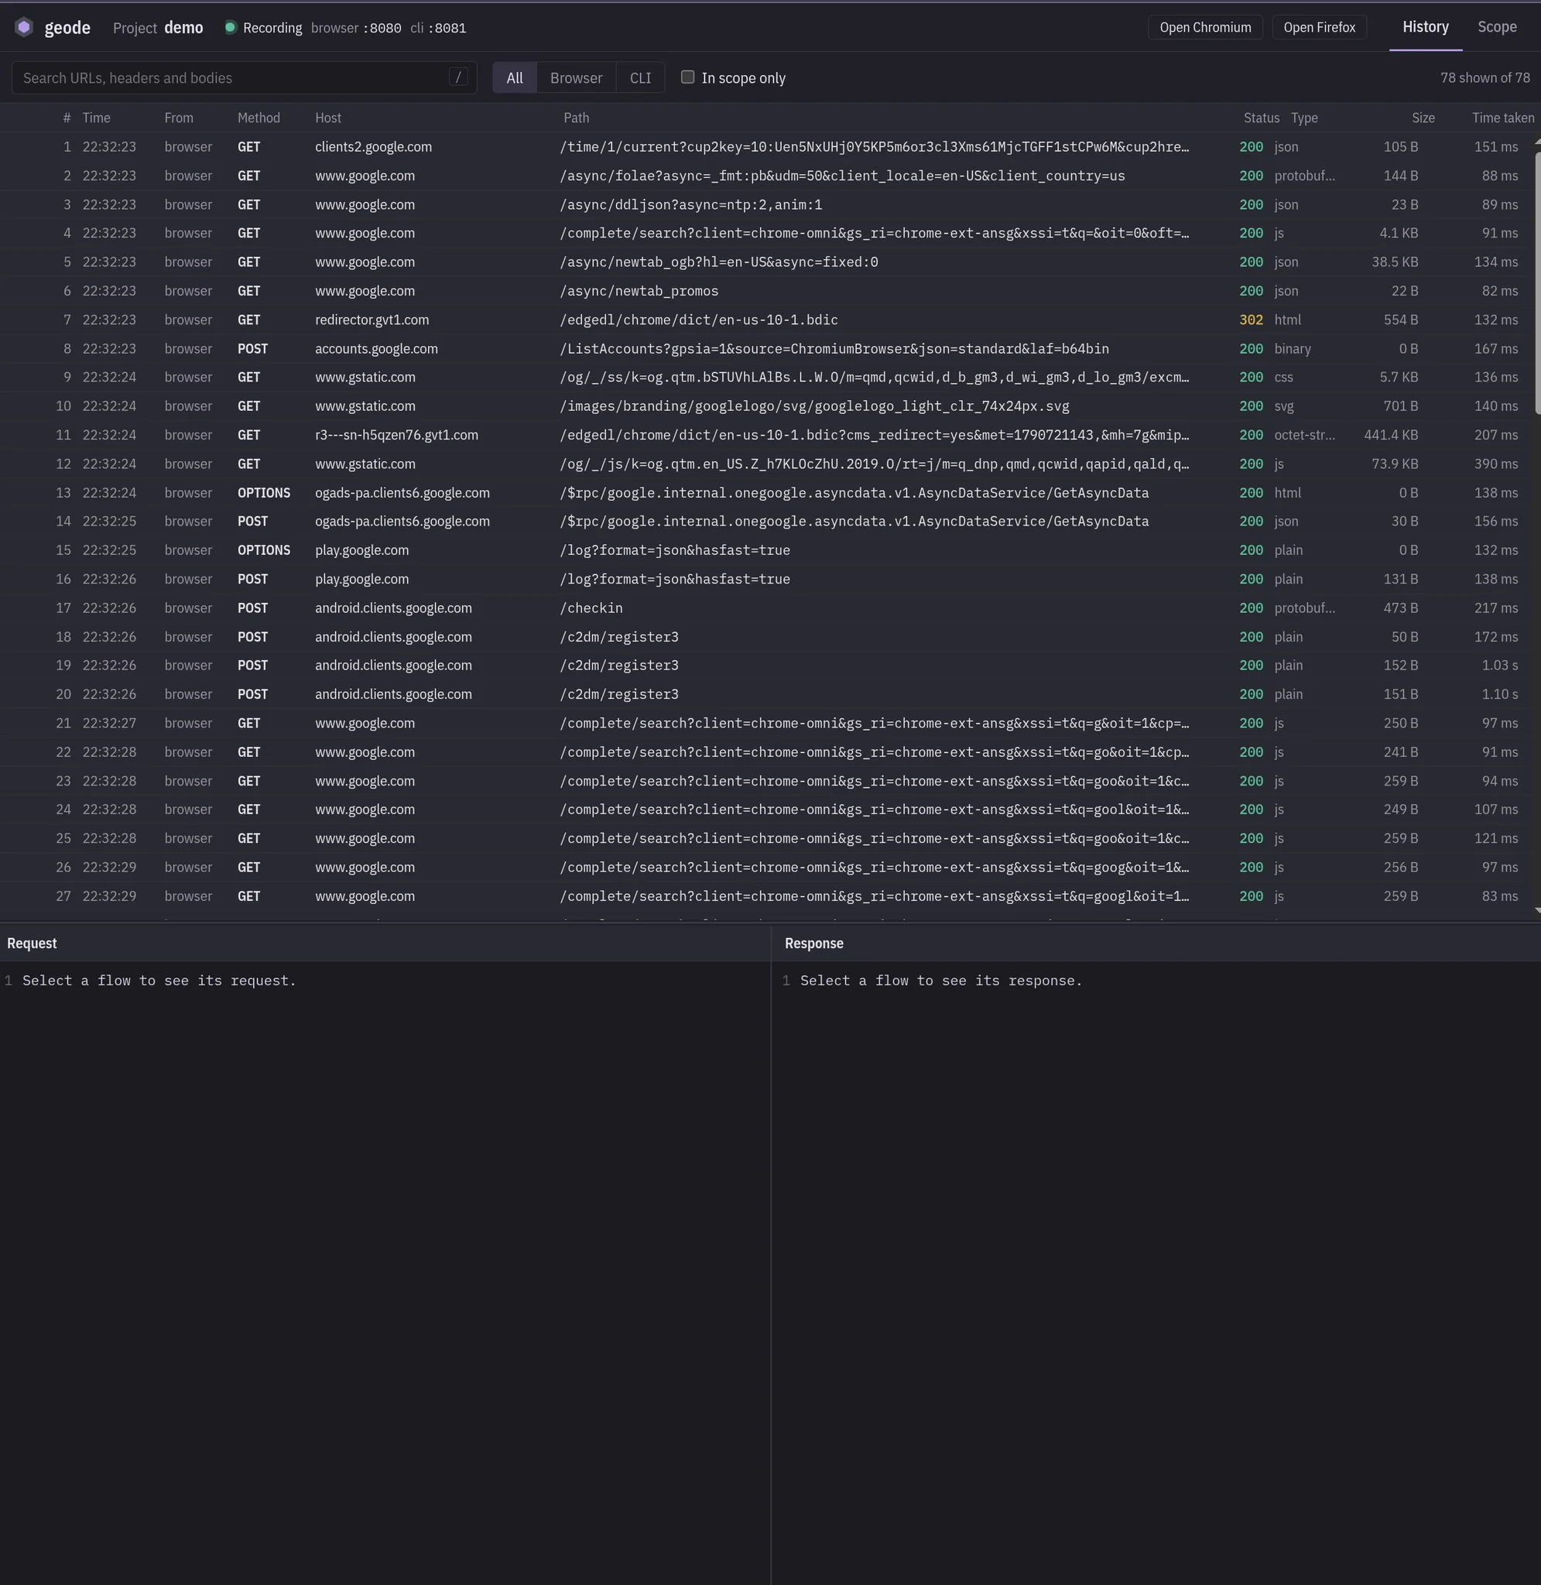Sort flows by the Status column header

(1261, 118)
